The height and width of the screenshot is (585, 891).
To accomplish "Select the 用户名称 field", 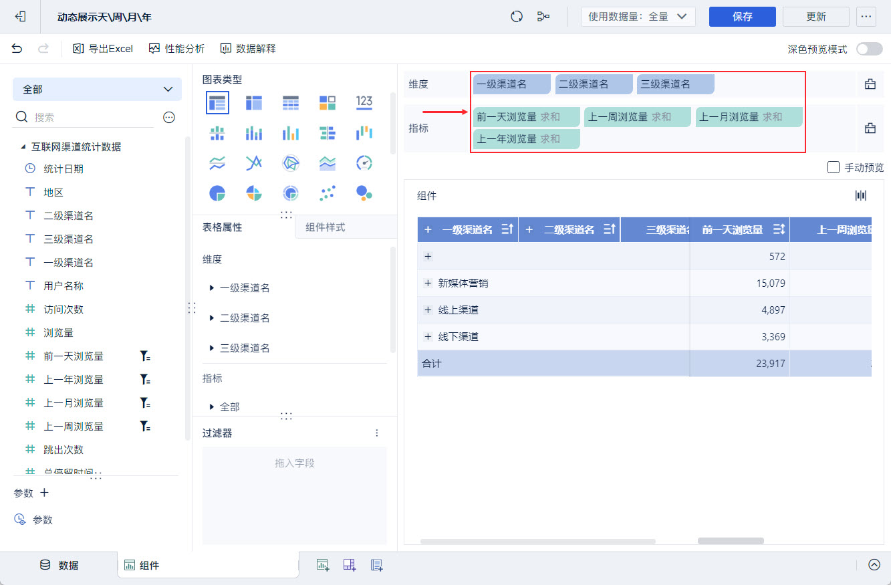I will coord(63,286).
